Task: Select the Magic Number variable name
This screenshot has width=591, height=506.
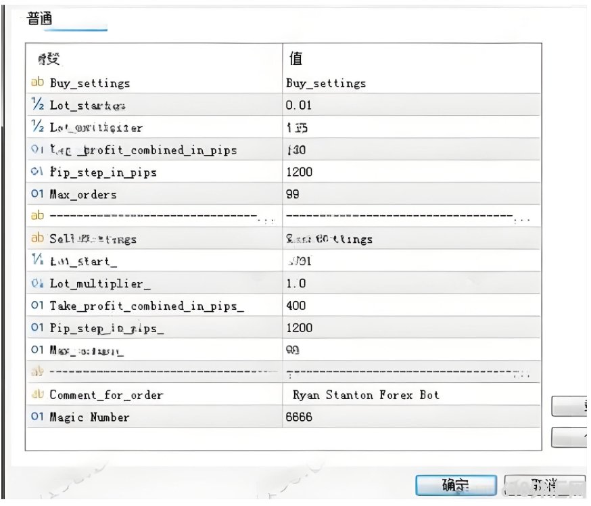Action: 89,417
